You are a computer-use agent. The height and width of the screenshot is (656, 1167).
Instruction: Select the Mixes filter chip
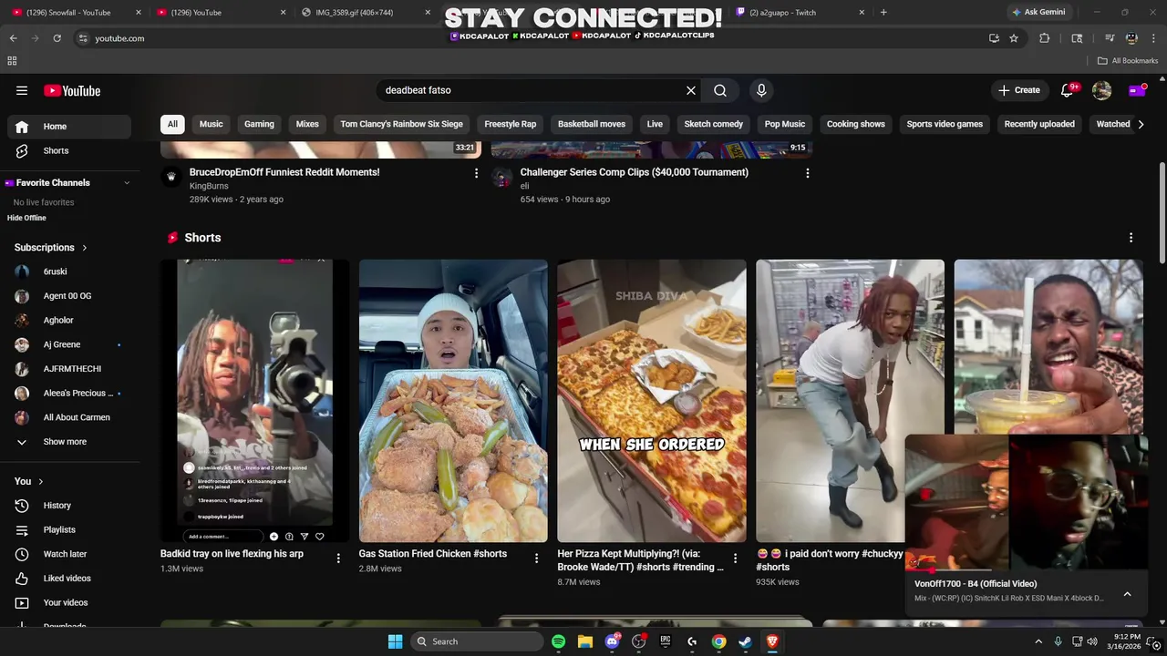307,124
